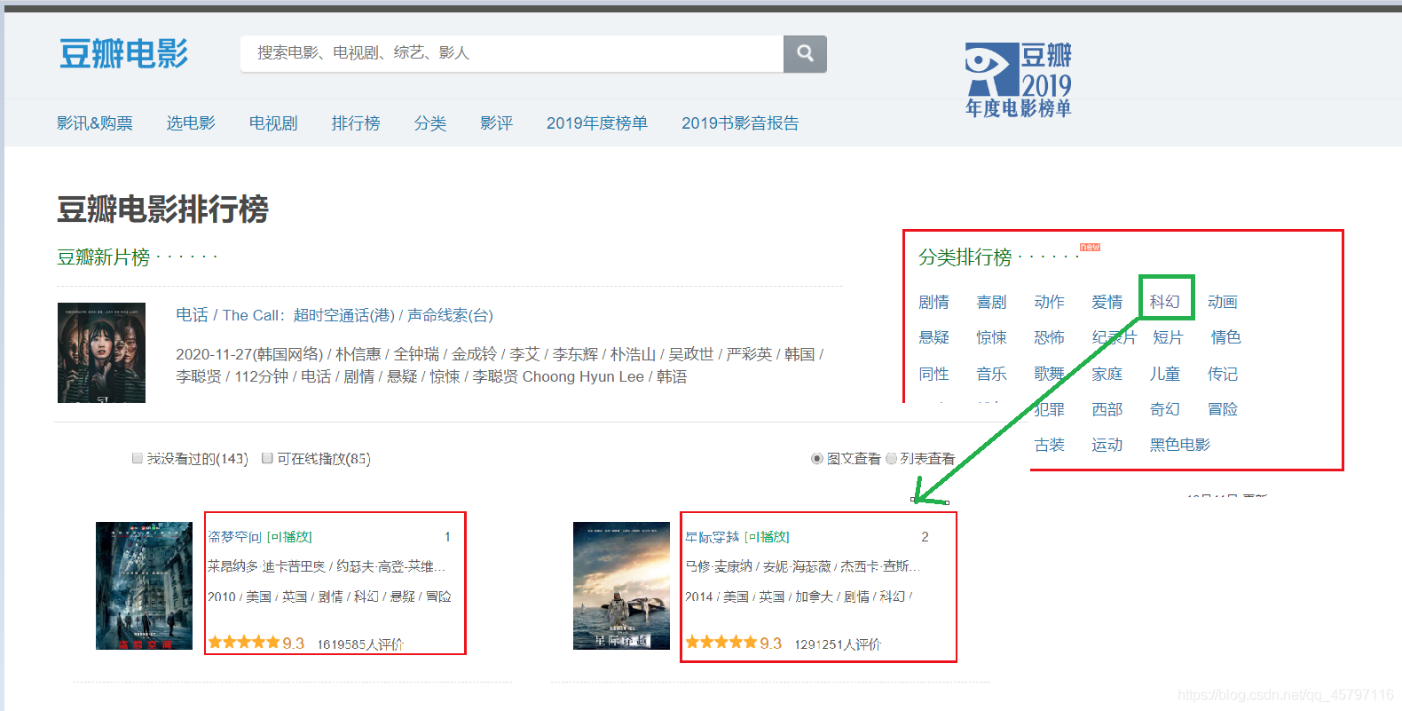This screenshot has height=711, width=1402.
Task: Click the 星际穿越 poster thumbnail
Action: coord(621,586)
